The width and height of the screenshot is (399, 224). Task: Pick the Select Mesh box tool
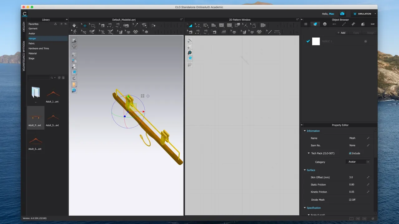[x=93, y=26]
